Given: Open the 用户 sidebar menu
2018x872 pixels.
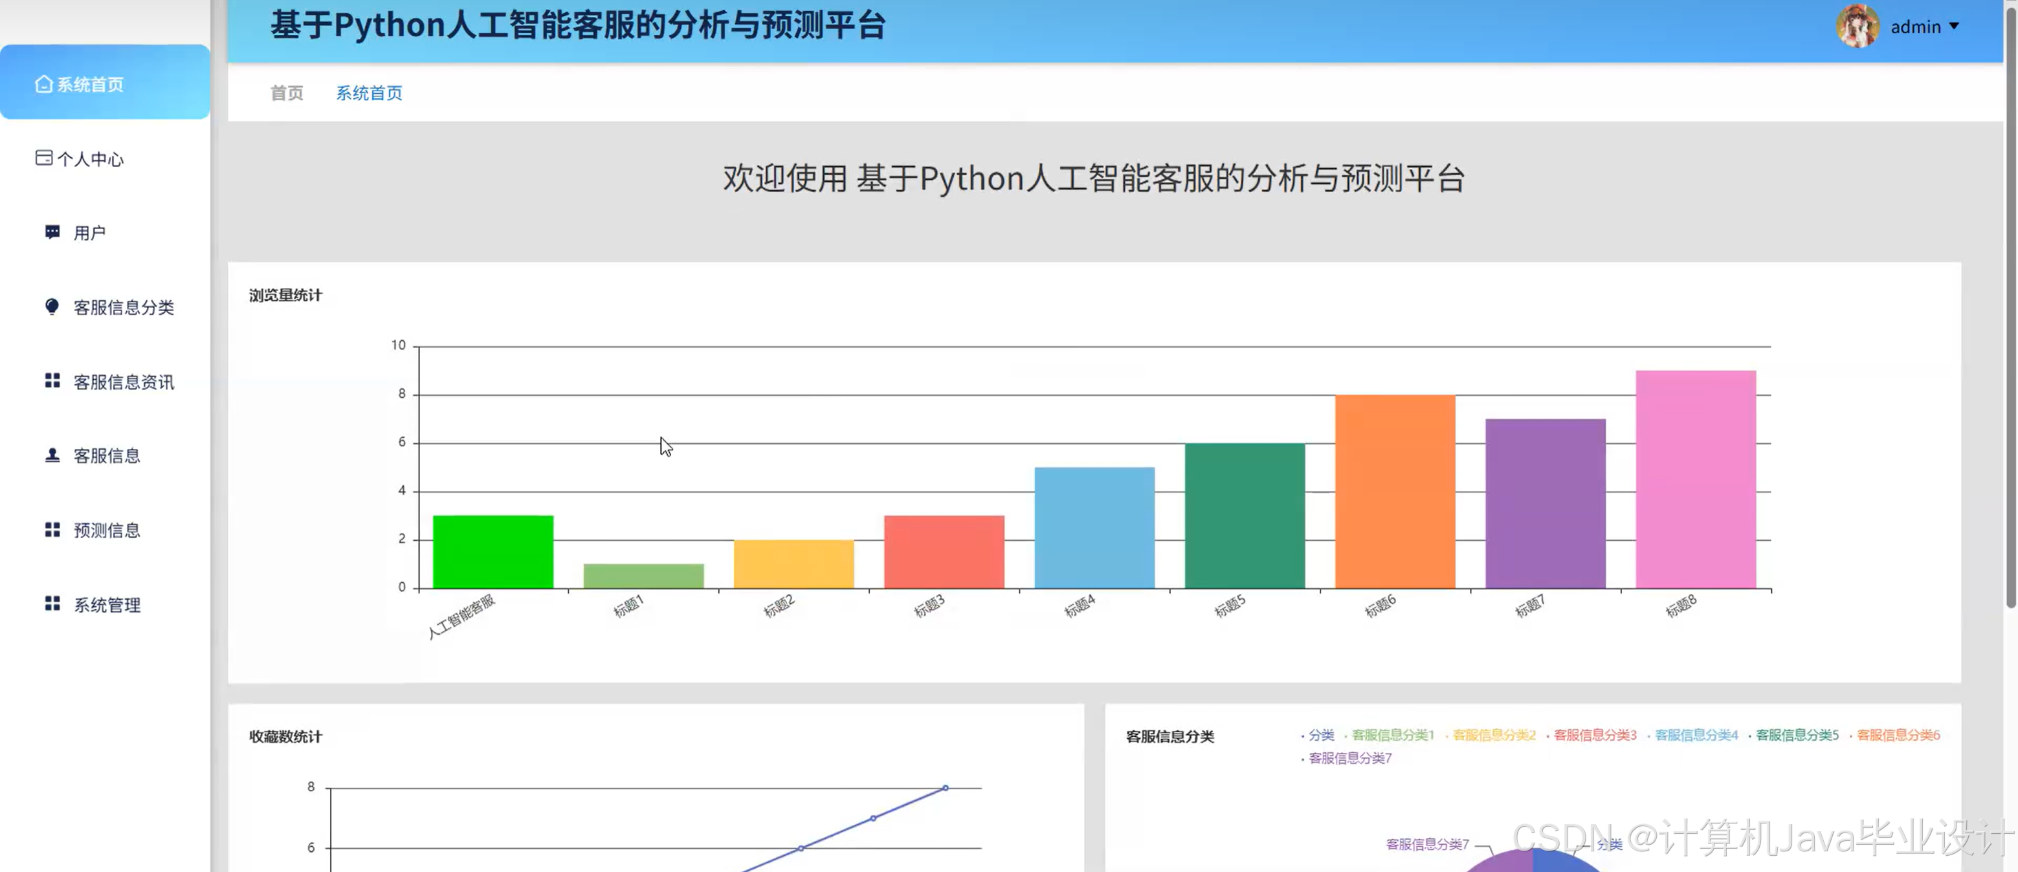Looking at the screenshot, I should (105, 232).
